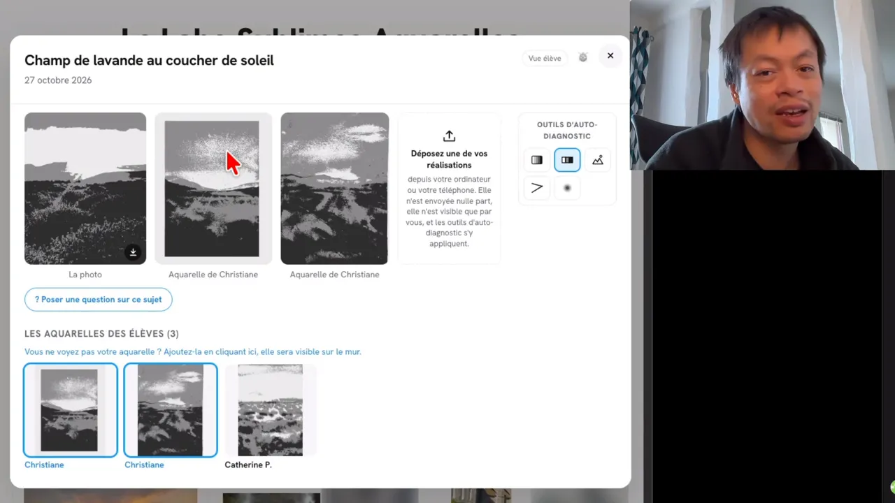The image size is (895, 503).
Task: Click the link to add your watercolor
Action: 193,351
